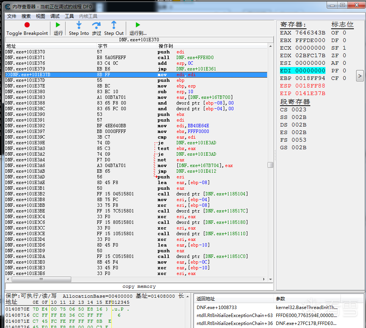Select the jmp DNF.exe+101E412 row

[x=136, y=171]
